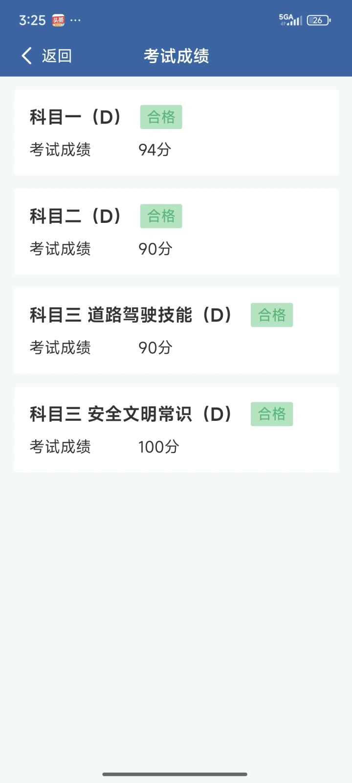Tap the bottom home gesture bar
The height and width of the screenshot is (783, 352).
point(175,774)
